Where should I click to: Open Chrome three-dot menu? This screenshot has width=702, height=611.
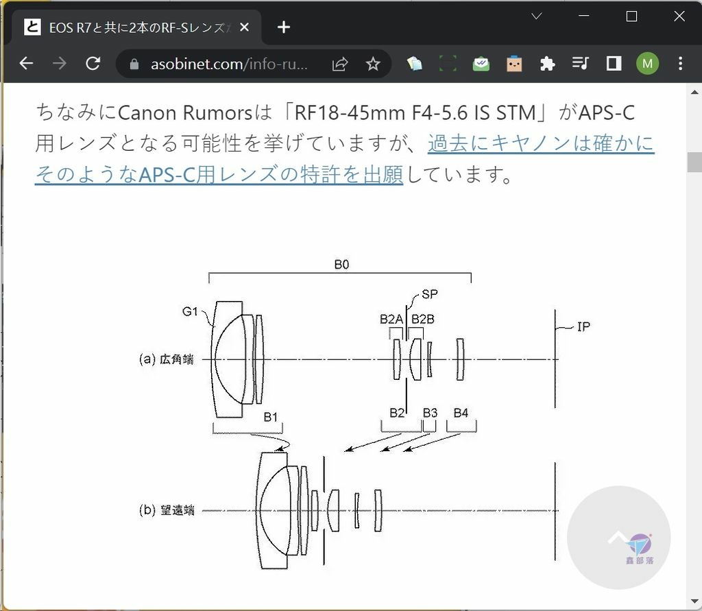click(680, 64)
